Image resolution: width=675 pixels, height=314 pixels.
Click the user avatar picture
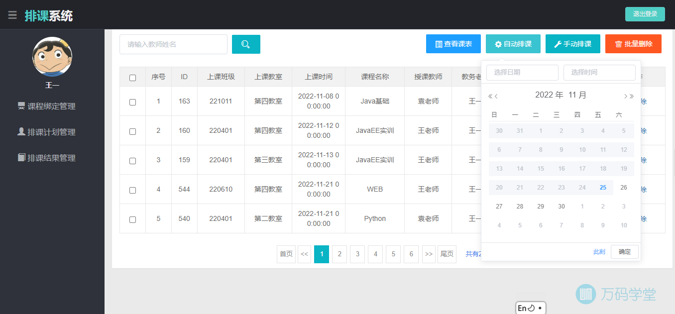(52, 57)
